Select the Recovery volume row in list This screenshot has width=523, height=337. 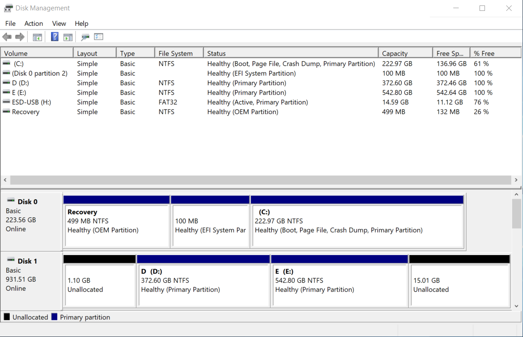(x=261, y=112)
